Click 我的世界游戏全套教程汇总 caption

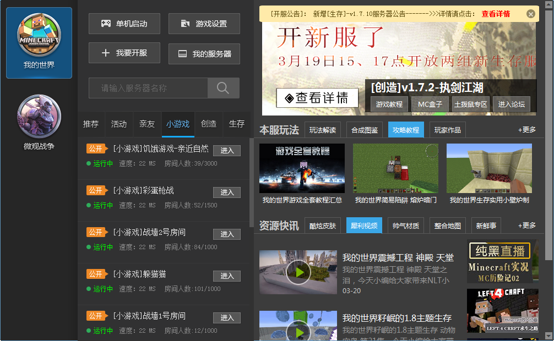(x=302, y=200)
